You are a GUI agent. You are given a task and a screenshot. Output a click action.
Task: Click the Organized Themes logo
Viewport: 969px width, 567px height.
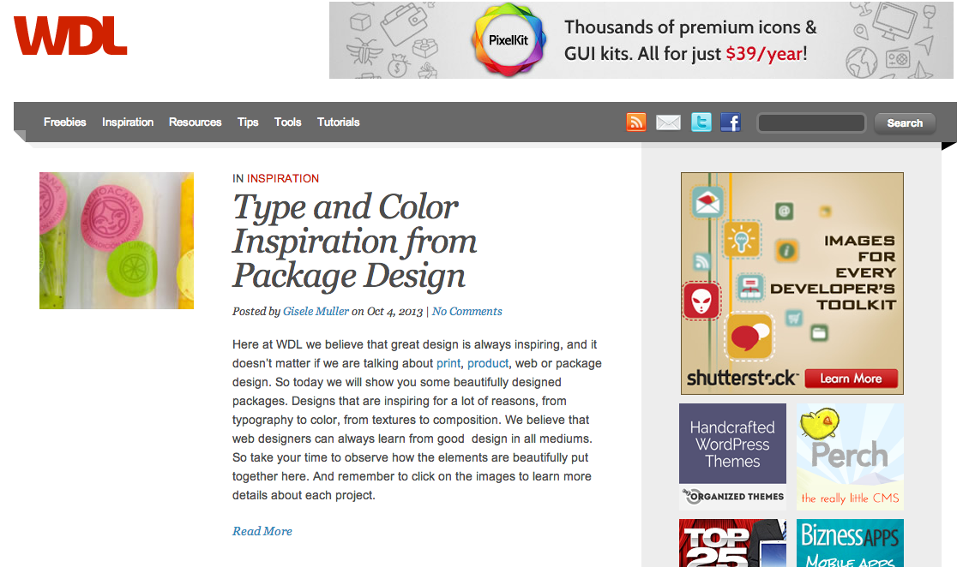[x=732, y=495]
